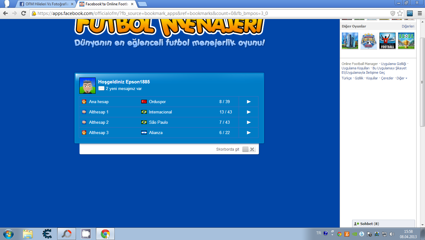Click the Orduspor team name
The width and height of the screenshot is (425, 240).
tap(157, 102)
